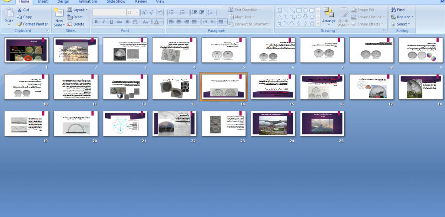Click the Reset slide button

coord(75,17)
